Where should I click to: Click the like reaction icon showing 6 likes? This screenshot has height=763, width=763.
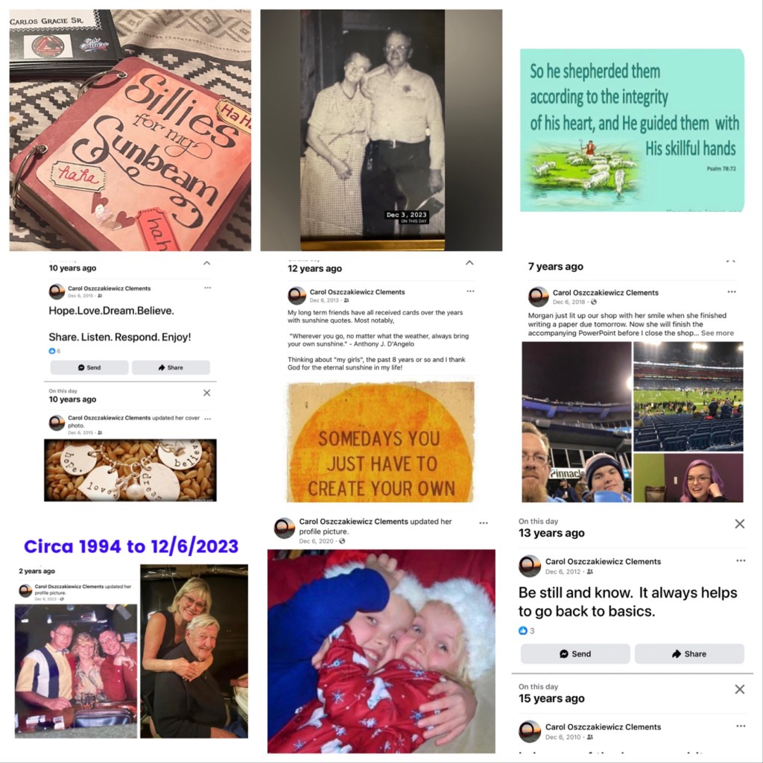[52, 351]
